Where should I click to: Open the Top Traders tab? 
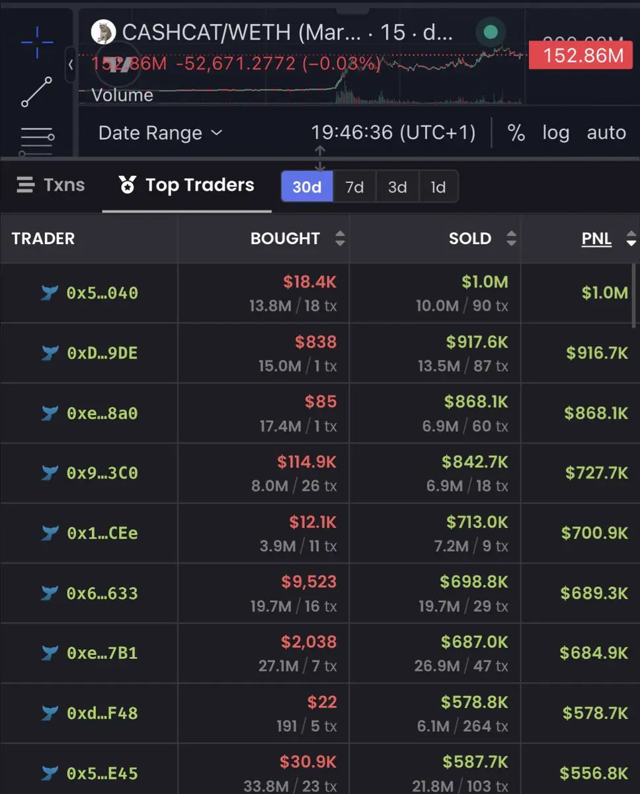(186, 185)
